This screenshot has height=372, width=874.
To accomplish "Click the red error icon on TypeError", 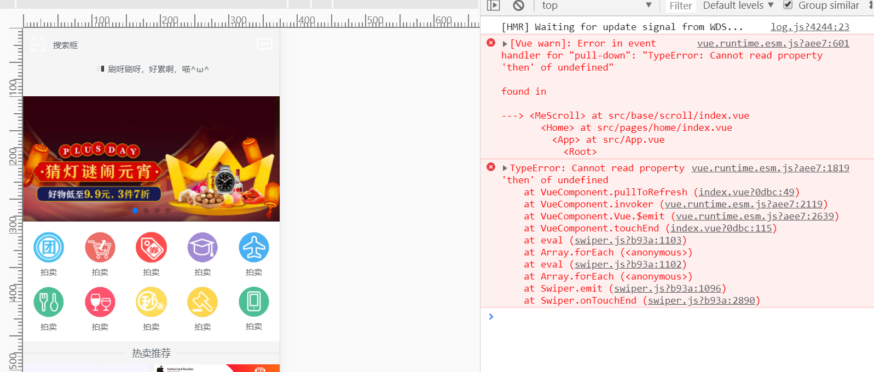I will click(x=491, y=167).
